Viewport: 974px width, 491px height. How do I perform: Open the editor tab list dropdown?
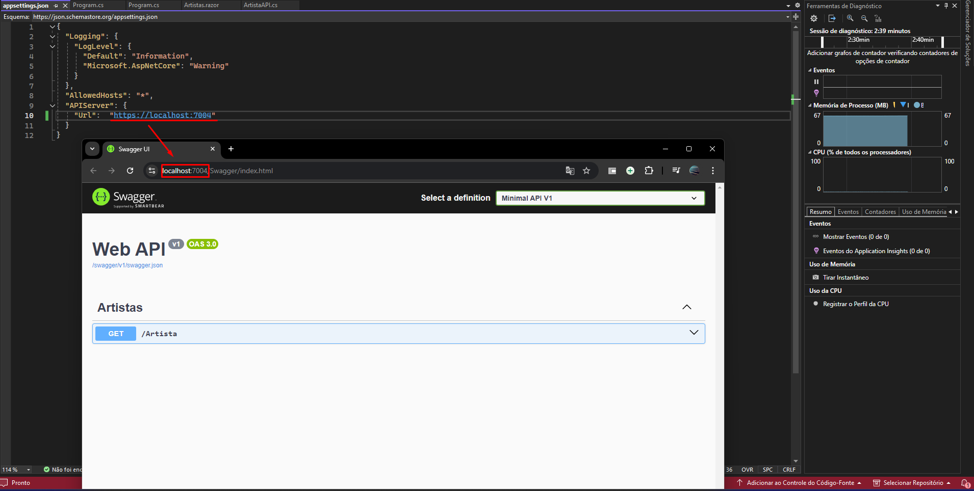pos(788,6)
